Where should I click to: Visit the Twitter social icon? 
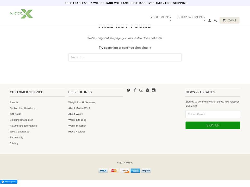(x=129, y=90)
